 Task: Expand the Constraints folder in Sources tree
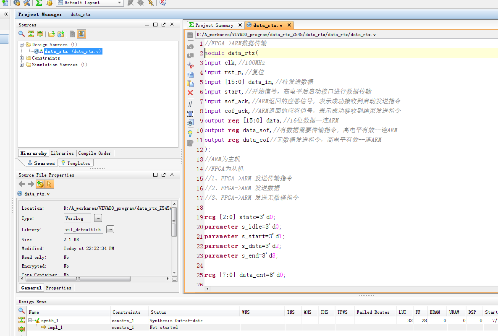click(22, 58)
